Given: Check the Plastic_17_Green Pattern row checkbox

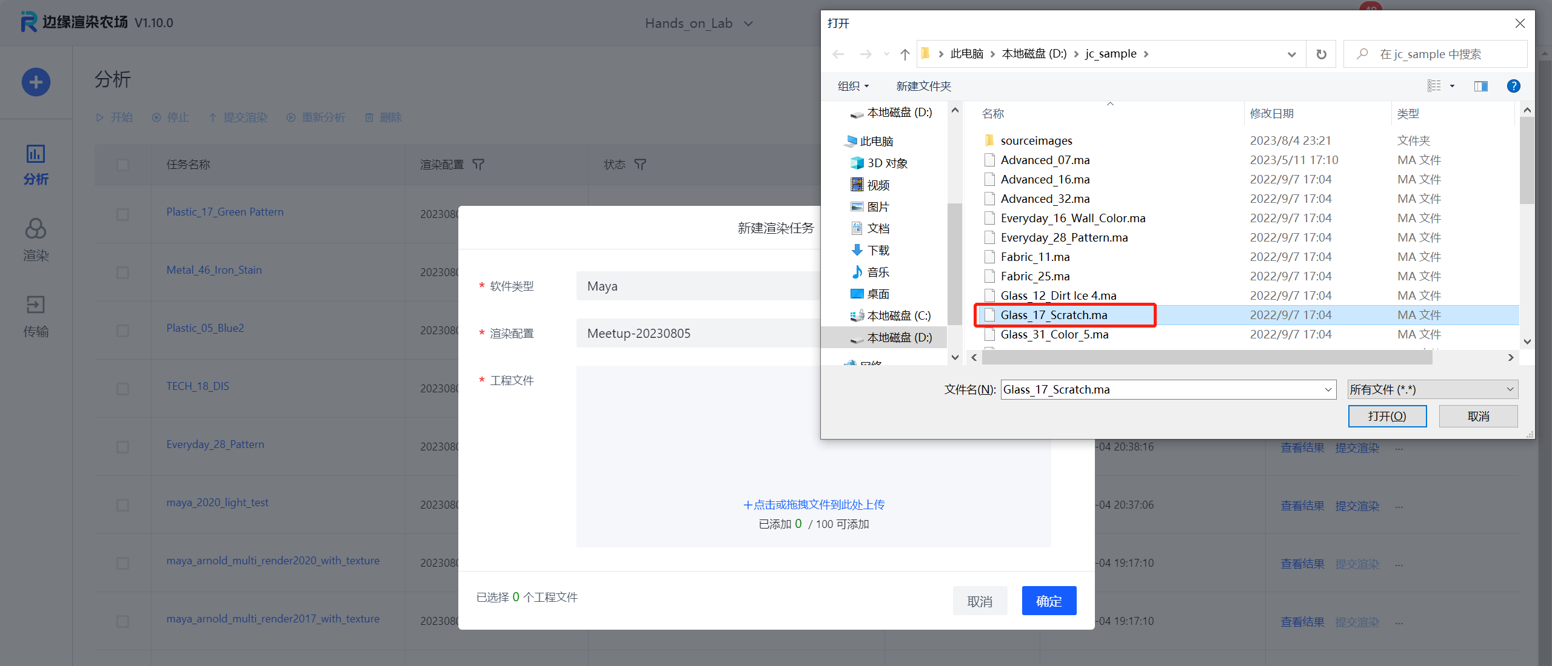Looking at the screenshot, I should click(122, 214).
